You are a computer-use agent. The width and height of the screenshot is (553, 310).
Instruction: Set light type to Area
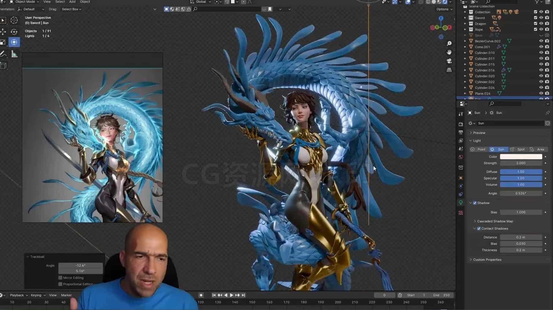538,149
